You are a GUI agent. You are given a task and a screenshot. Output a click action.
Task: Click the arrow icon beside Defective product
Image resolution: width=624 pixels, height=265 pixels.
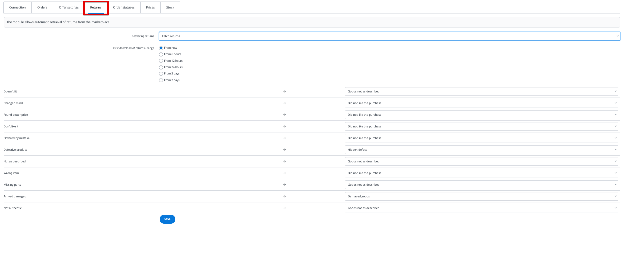coord(284,150)
